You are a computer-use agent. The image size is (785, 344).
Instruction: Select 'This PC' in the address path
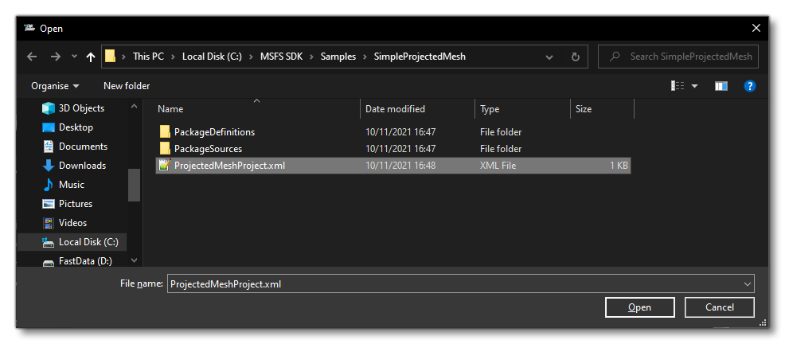point(148,57)
